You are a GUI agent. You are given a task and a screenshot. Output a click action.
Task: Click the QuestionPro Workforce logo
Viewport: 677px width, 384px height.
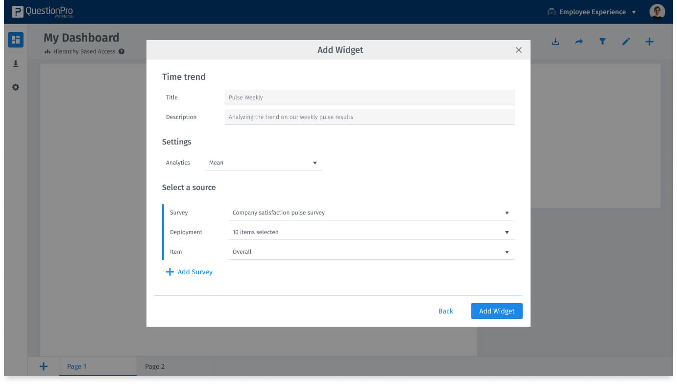click(42, 11)
